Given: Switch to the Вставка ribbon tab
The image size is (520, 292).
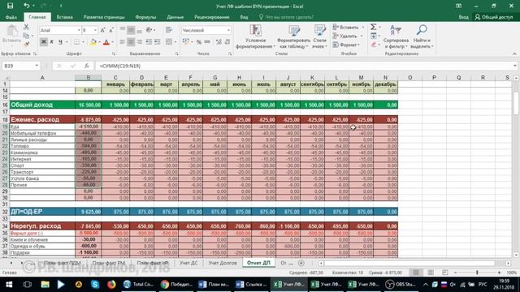Looking at the screenshot, I should click(x=65, y=17).
